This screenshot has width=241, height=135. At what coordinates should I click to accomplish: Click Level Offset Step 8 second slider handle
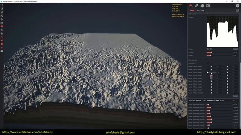[x=227, y=87]
